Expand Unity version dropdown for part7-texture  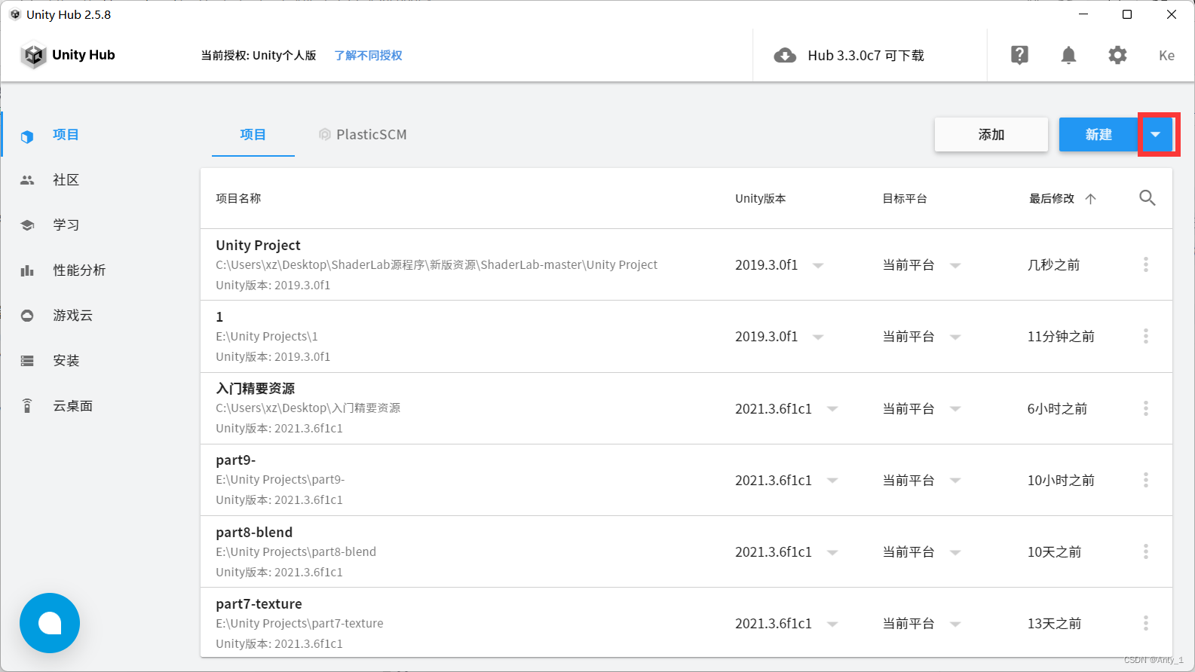click(x=832, y=624)
